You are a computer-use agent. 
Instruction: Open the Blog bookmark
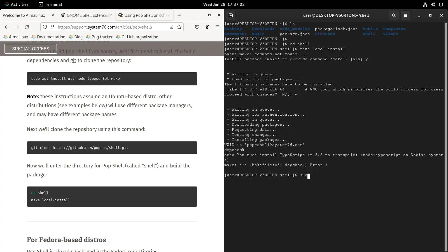(76, 37)
